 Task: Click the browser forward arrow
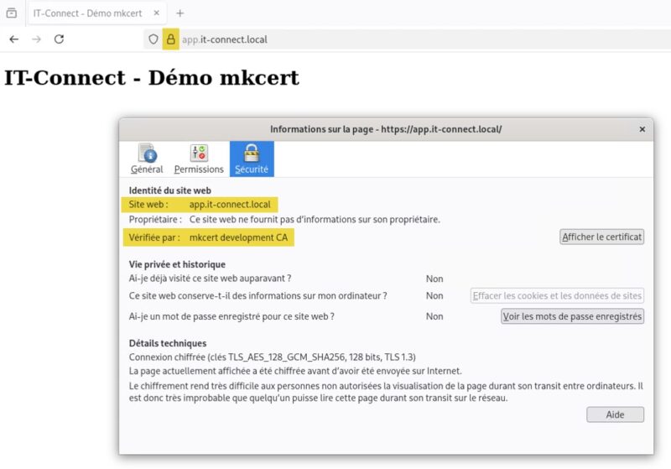[37, 39]
